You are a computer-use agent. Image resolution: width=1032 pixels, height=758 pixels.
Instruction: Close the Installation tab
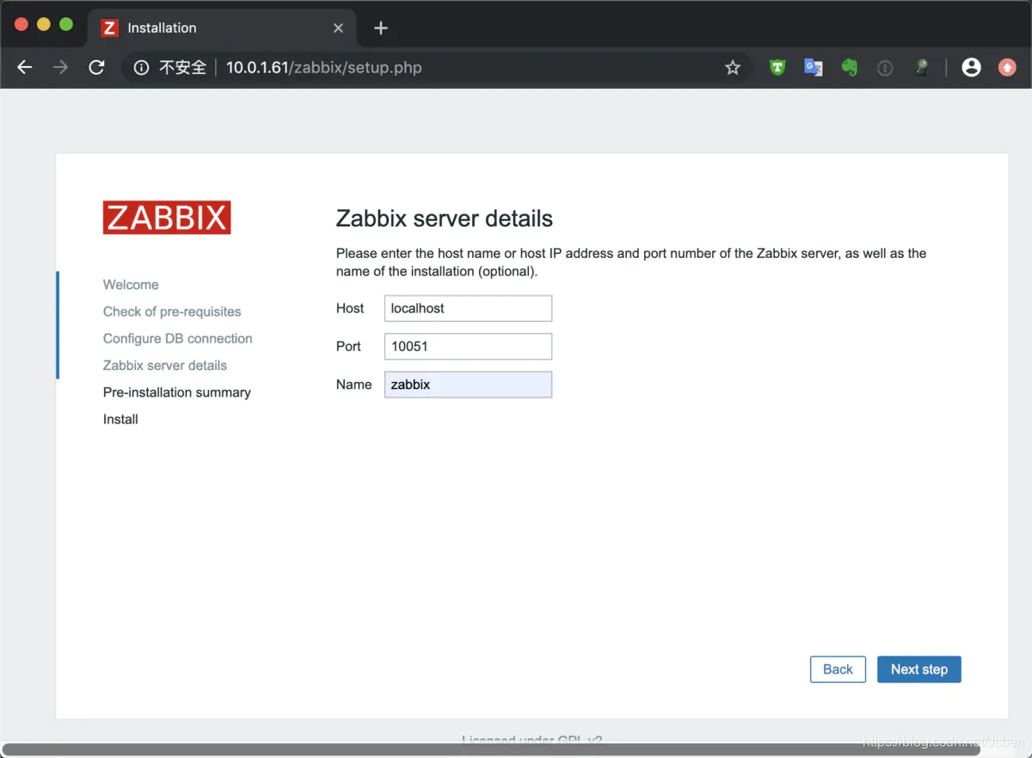pyautogui.click(x=338, y=28)
